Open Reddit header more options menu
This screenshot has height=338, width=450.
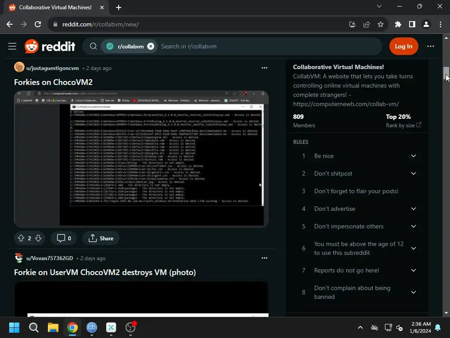pyautogui.click(x=431, y=46)
